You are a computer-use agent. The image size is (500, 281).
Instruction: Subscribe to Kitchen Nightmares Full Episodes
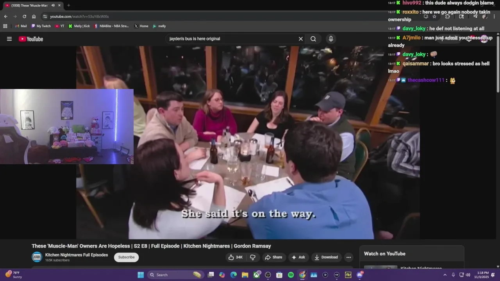[127, 257]
